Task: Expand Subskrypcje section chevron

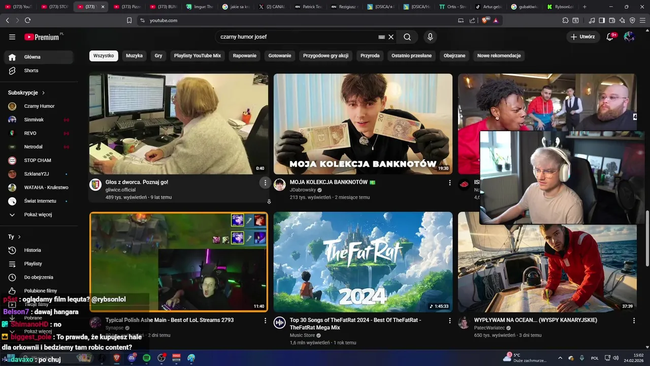Action: tap(44, 93)
